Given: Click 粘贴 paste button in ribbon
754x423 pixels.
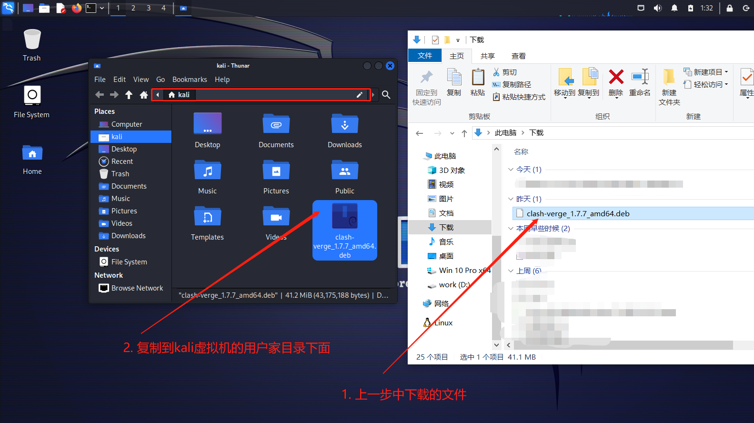Looking at the screenshot, I should pos(478,82).
